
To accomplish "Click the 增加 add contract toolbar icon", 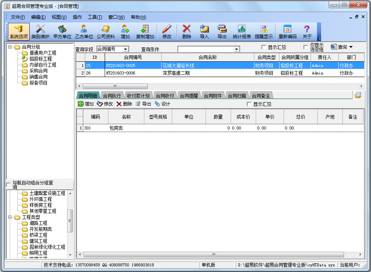I will [125, 31].
